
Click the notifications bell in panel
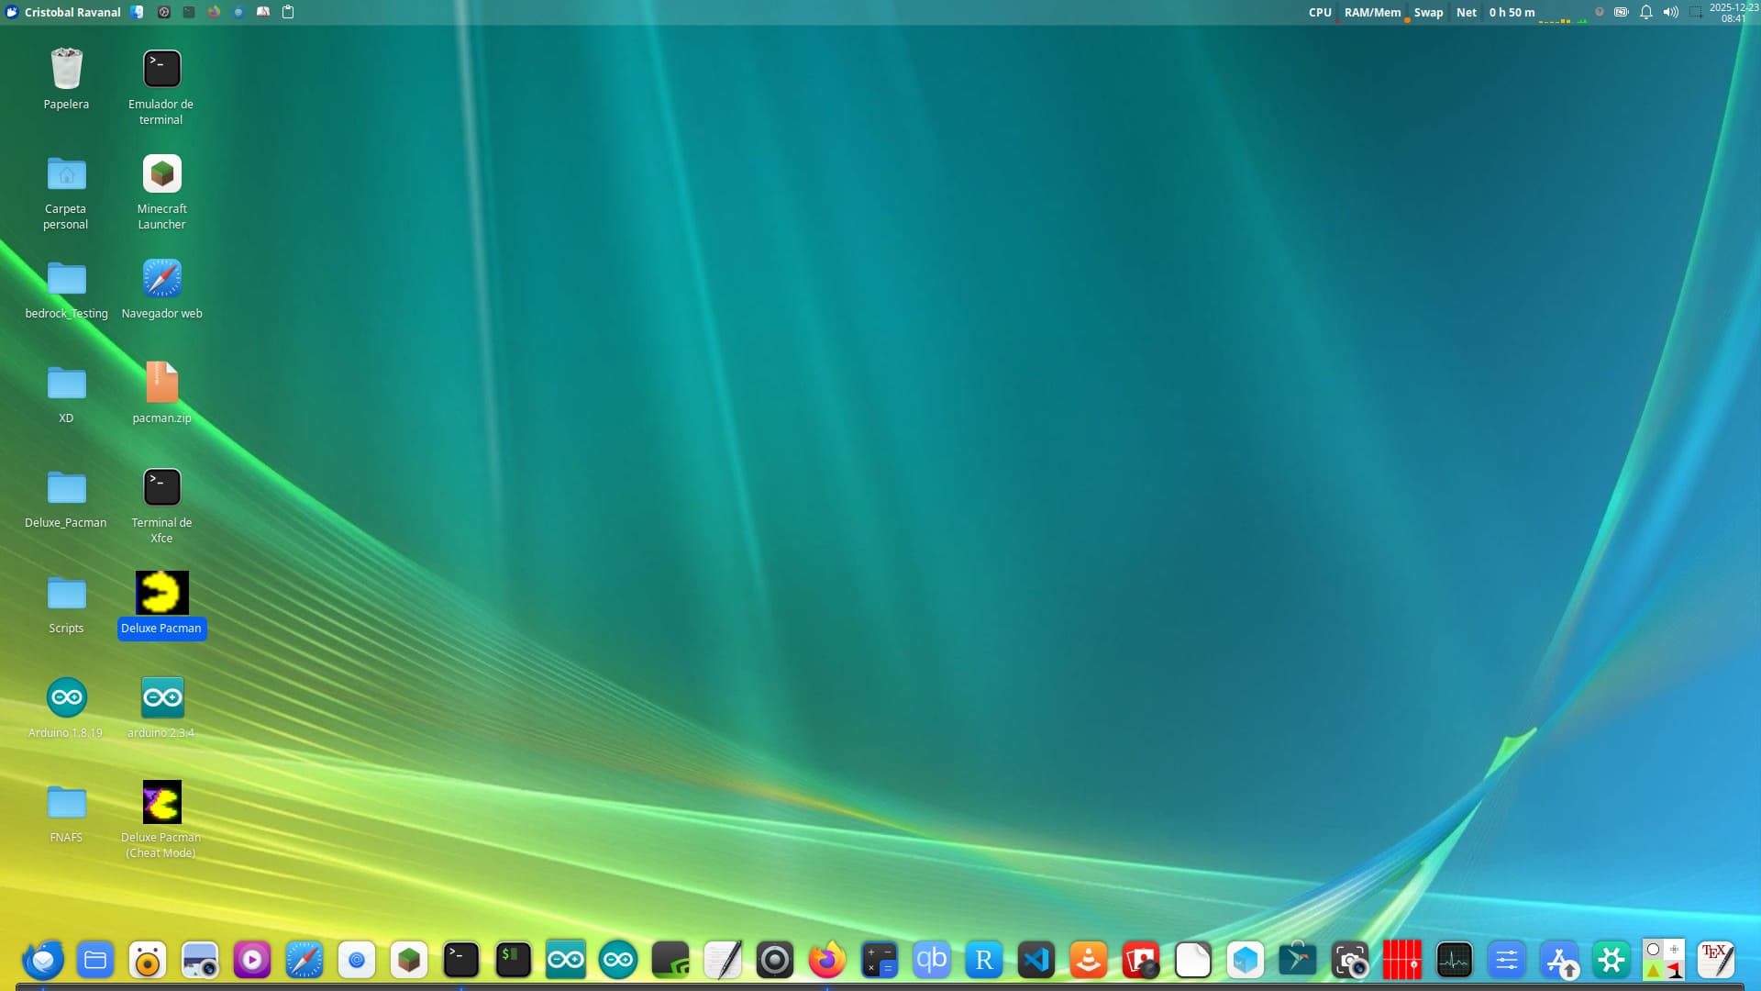coord(1646,12)
